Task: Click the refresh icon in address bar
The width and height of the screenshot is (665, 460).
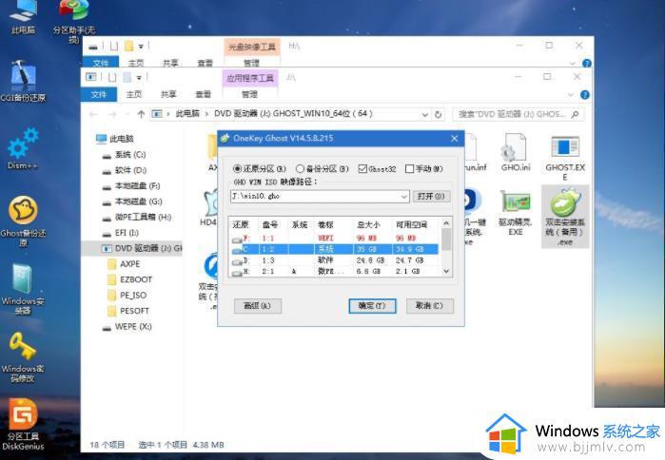Action: tap(439, 114)
